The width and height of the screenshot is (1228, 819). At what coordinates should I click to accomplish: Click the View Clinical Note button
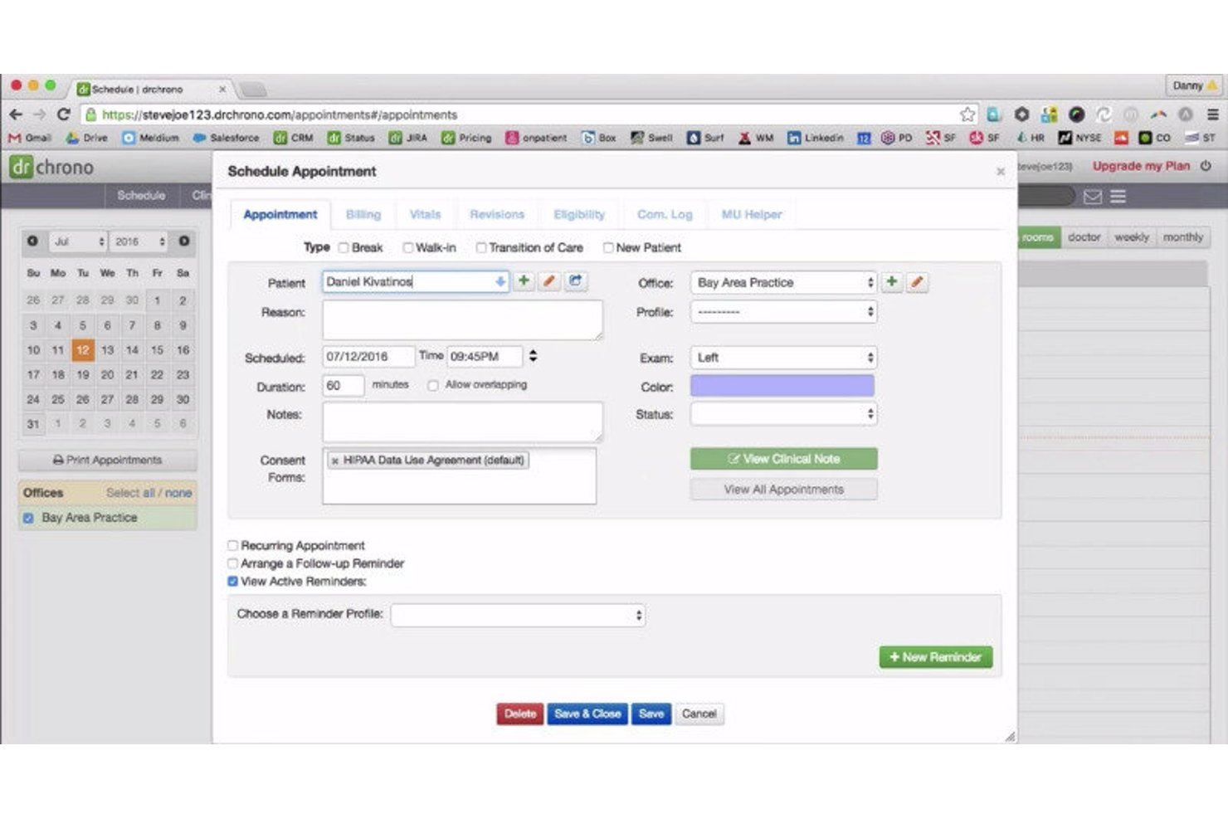[x=783, y=459]
